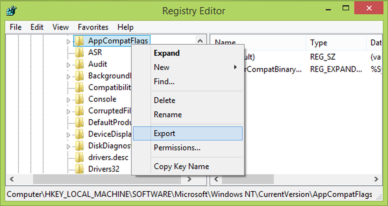Close the Registry Editor window
Image resolution: width=388 pixels, height=206 pixels.
click(369, 8)
